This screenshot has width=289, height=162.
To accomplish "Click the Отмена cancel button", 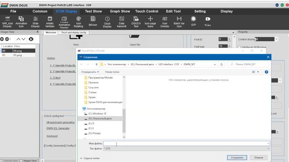I will coord(259,157).
